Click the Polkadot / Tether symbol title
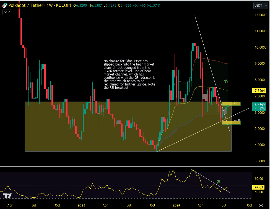The height and width of the screenshot is (209, 270). click(x=26, y=6)
